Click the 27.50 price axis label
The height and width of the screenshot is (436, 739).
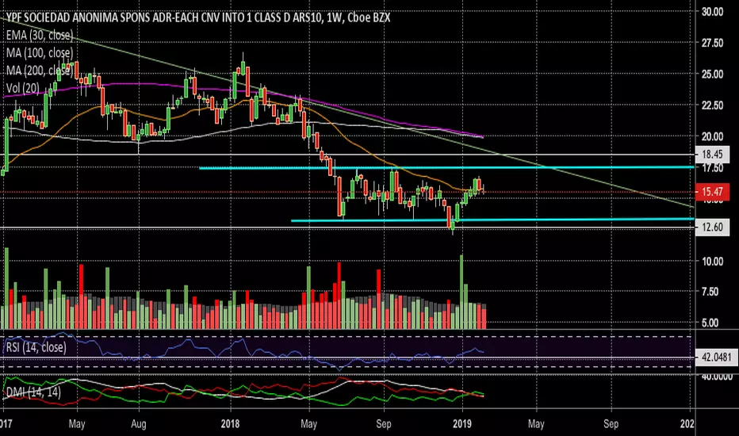pos(712,43)
